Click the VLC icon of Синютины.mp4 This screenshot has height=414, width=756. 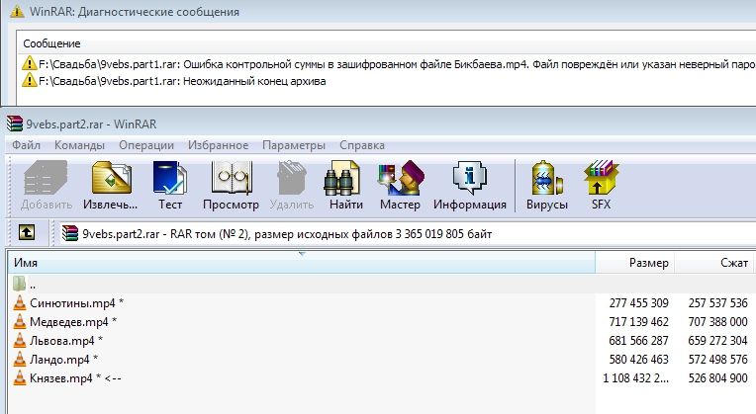pos(19,302)
